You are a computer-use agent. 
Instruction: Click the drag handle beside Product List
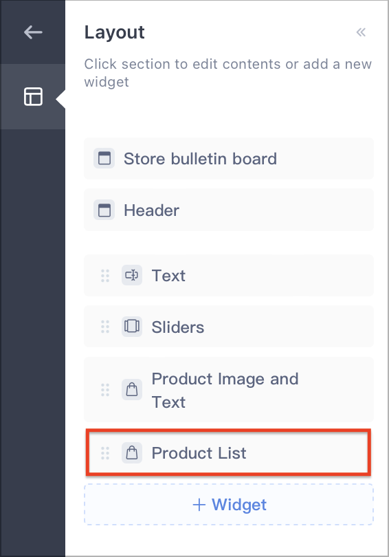coord(105,453)
